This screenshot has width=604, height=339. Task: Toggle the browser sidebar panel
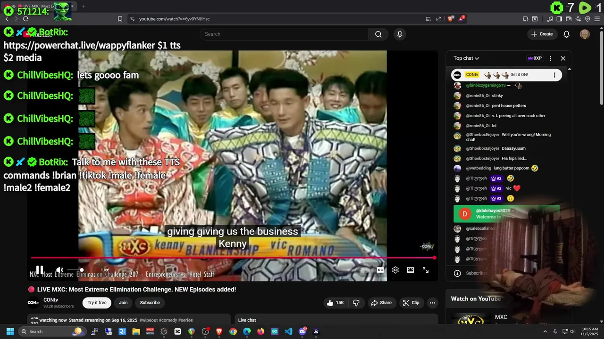click(559, 19)
